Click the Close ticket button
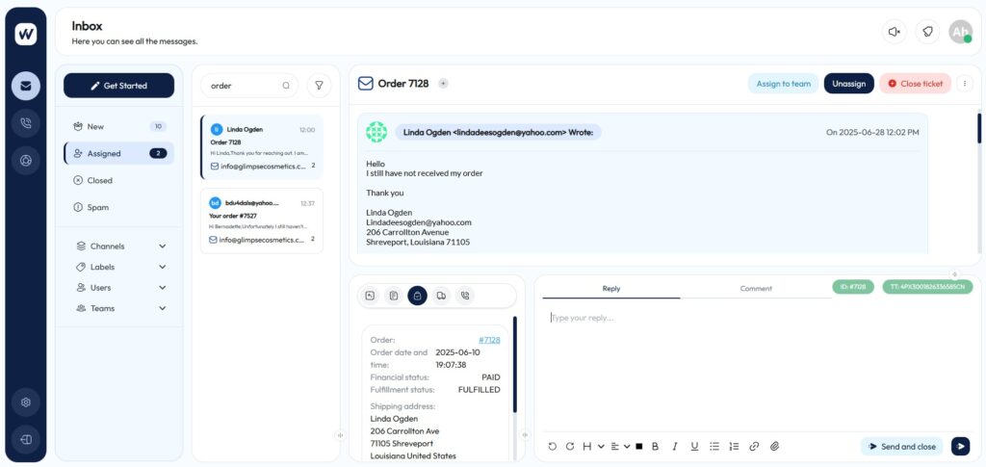 [x=914, y=84]
